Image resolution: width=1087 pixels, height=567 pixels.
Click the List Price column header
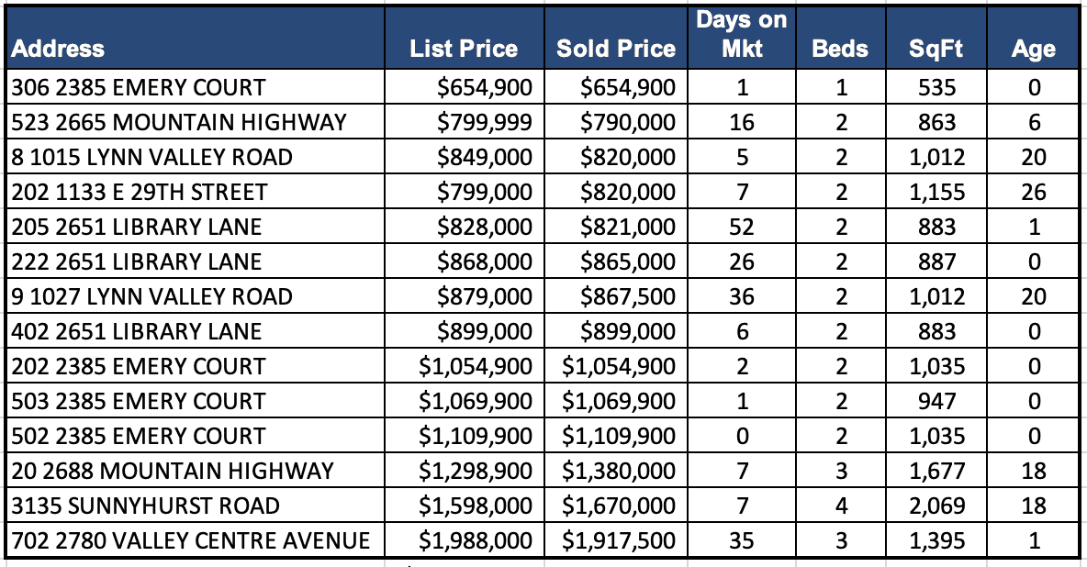tap(464, 50)
